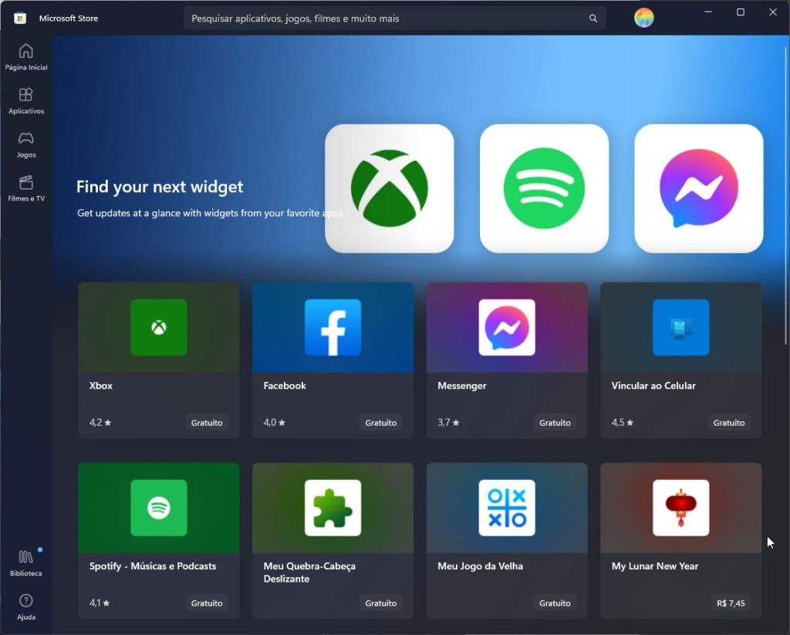Open the Meu Jogo da Velha icon
This screenshot has height=635, width=790.
pos(507,508)
